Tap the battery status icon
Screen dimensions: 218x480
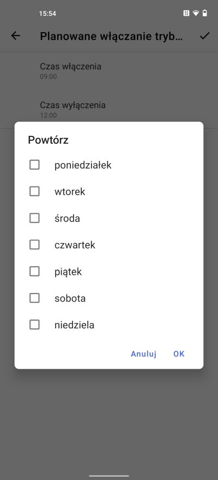(204, 13)
